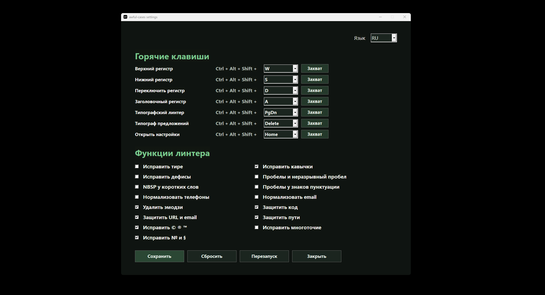Enable the Исправить тире checkbox

pyautogui.click(x=137, y=166)
